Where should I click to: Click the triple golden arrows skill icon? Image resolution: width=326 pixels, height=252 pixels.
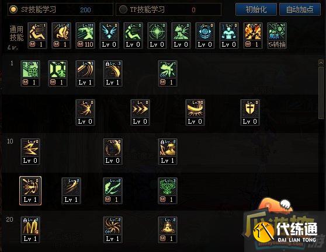(140, 113)
